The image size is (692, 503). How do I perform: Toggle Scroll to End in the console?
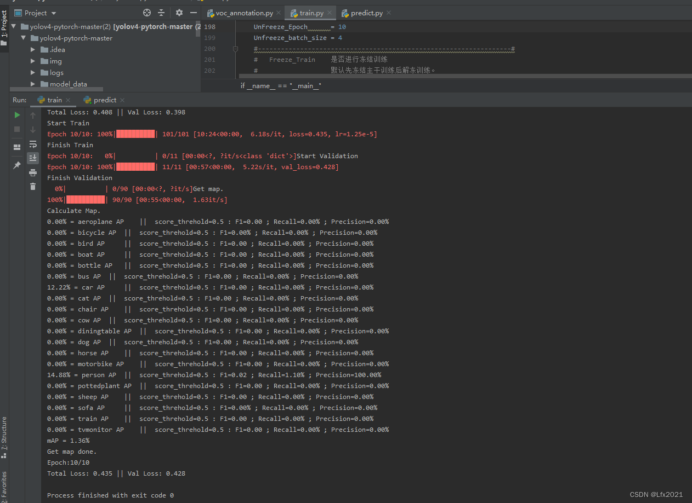33,158
